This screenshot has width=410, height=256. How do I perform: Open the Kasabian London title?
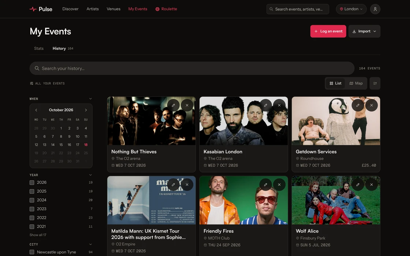click(223, 152)
